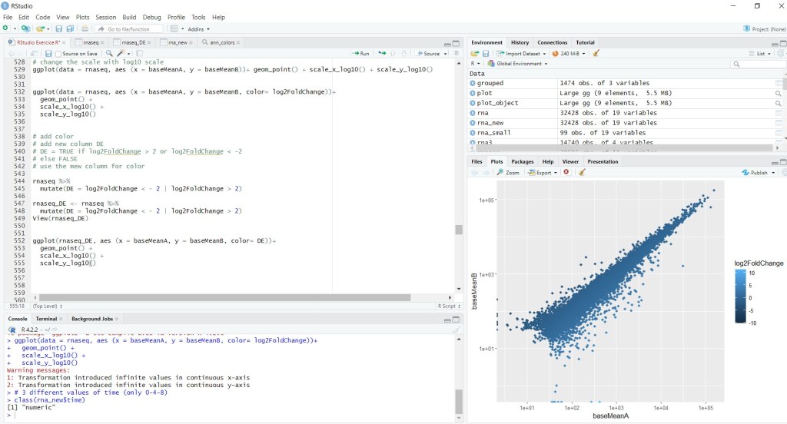Screen dimensions: 787x424
Task: Click the Run button in the editor
Action: coord(360,54)
